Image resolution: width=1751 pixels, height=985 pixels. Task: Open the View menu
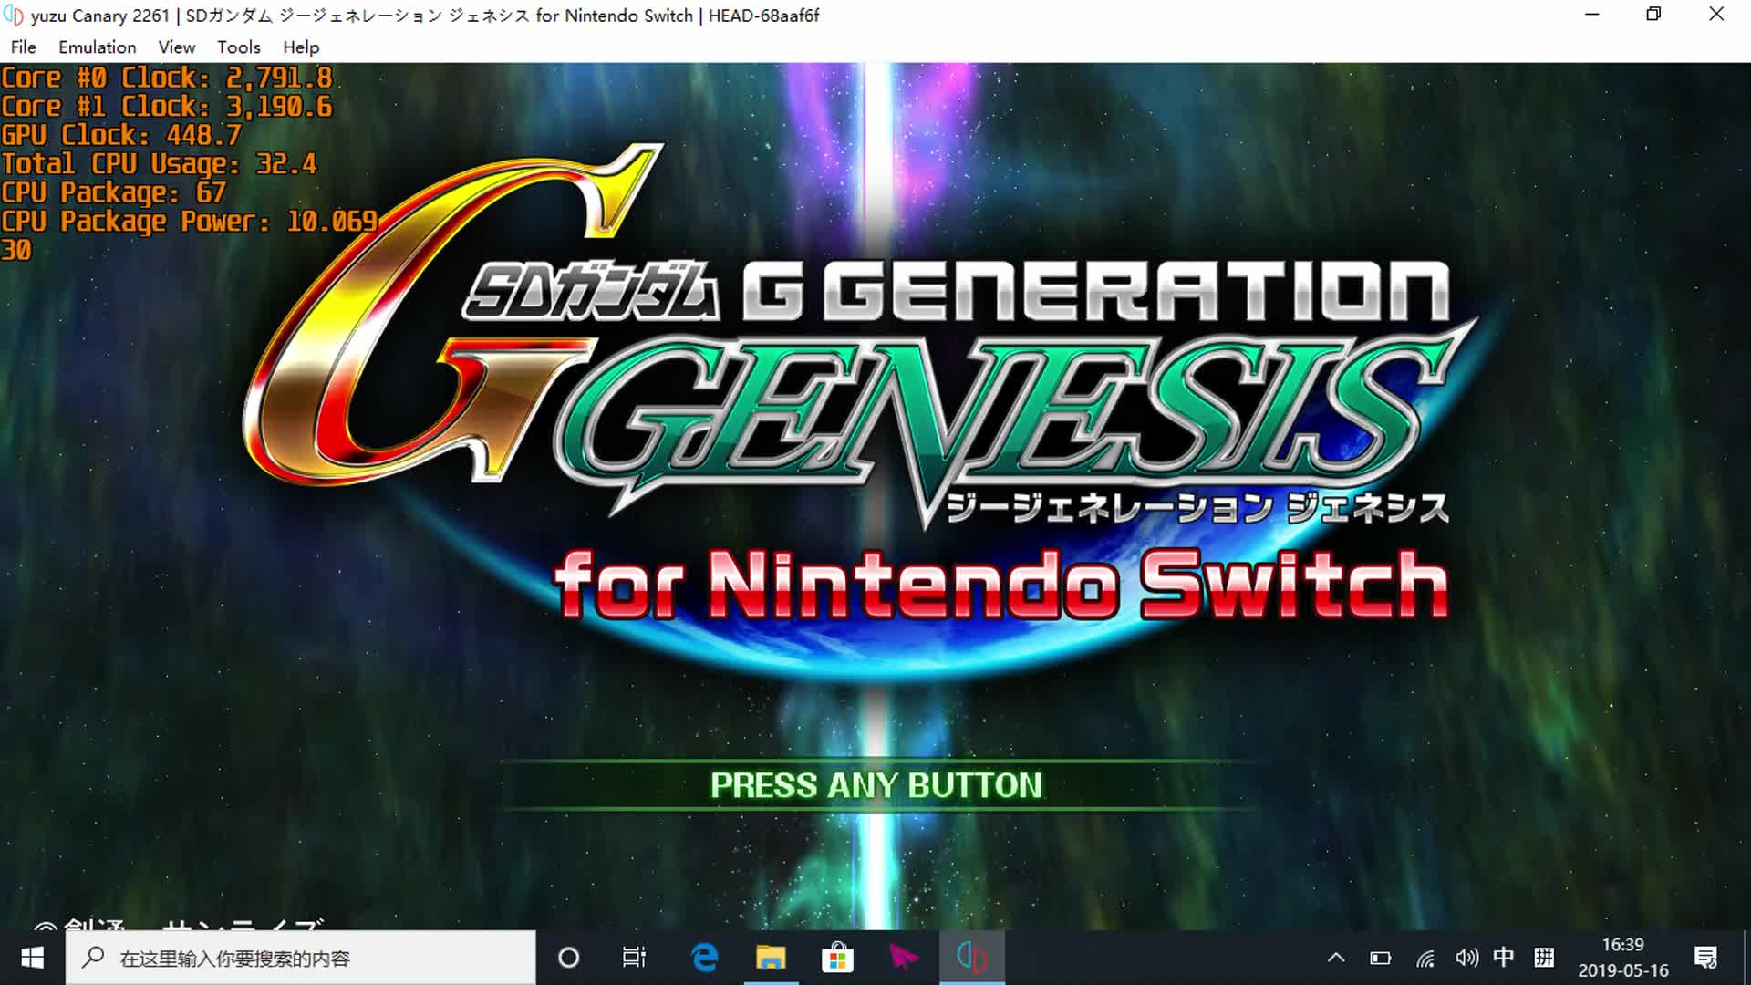176,47
